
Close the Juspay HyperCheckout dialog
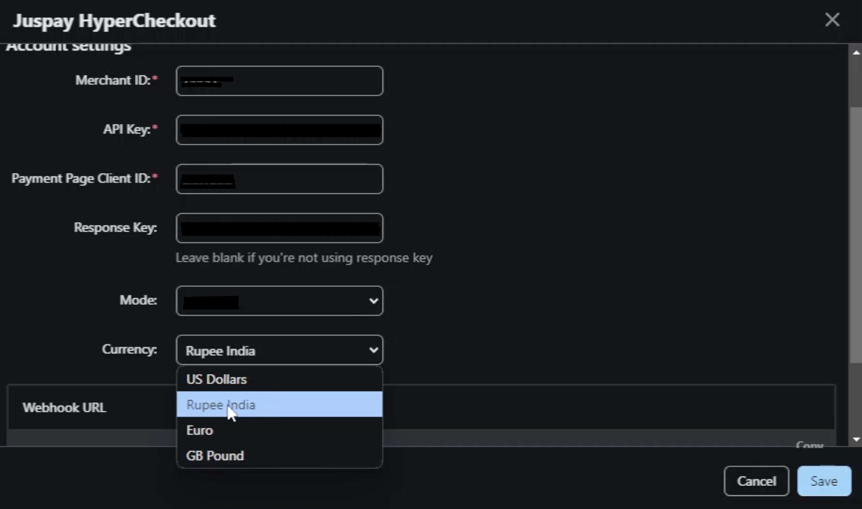[832, 20]
